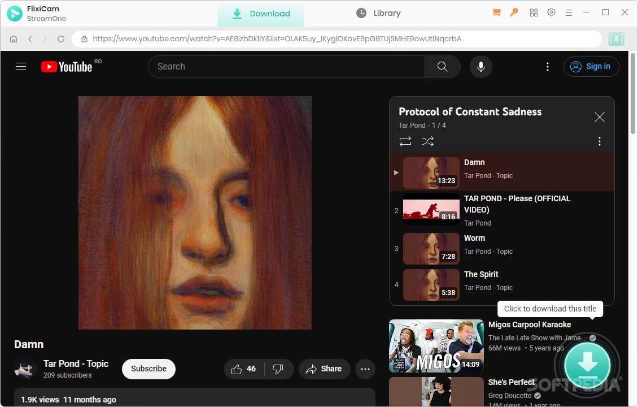Play Worm from the playlist
Screen dimensions: 638x407
[x=502, y=248]
